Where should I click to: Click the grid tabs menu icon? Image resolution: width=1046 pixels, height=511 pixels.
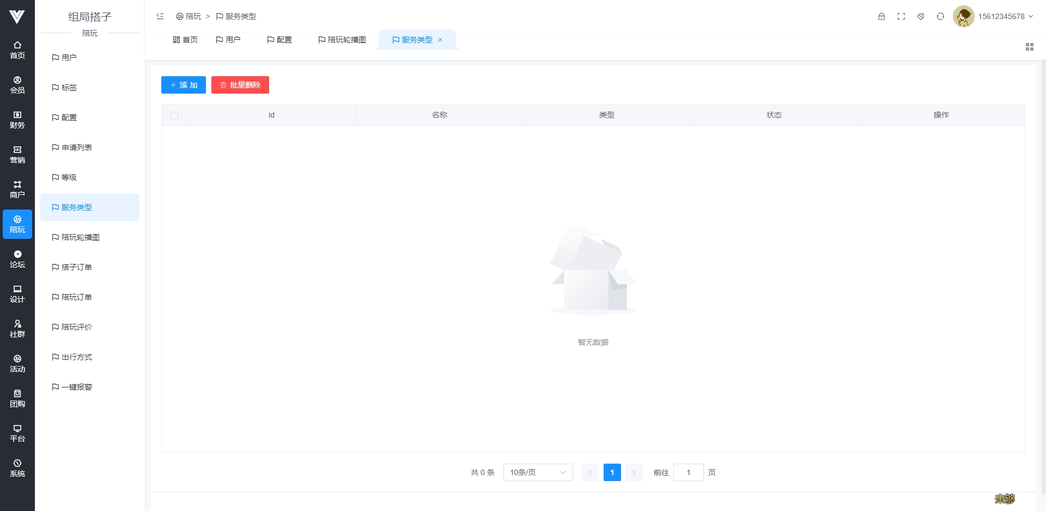[x=1029, y=47]
